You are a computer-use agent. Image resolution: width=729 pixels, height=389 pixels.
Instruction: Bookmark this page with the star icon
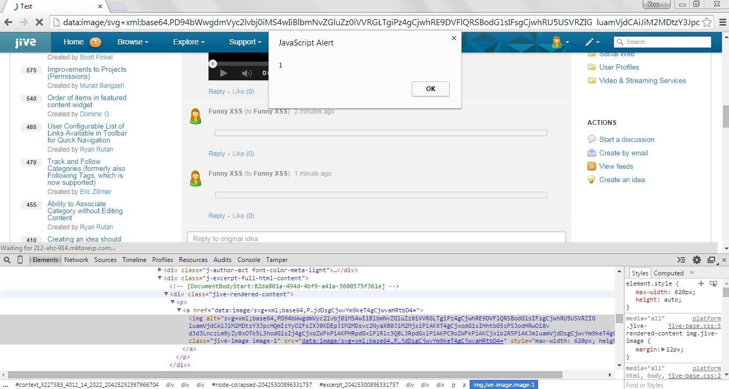(x=707, y=22)
